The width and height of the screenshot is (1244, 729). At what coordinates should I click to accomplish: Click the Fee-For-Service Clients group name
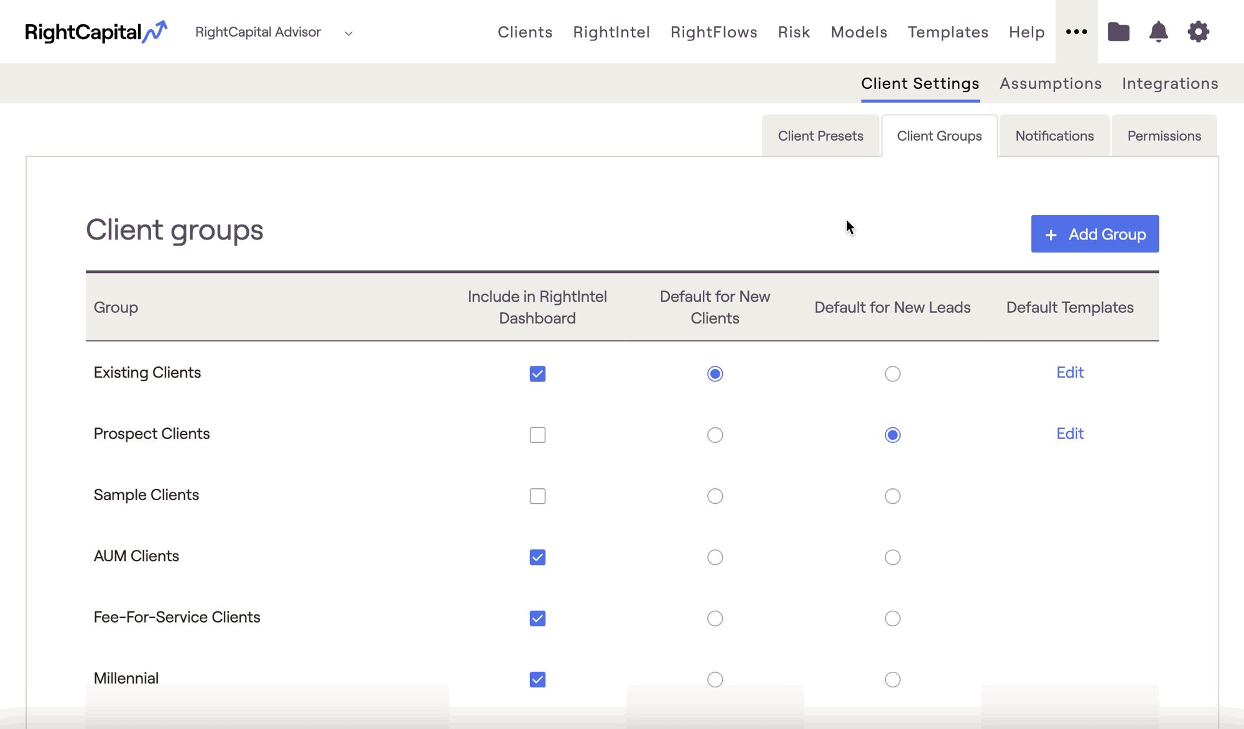coord(177,617)
